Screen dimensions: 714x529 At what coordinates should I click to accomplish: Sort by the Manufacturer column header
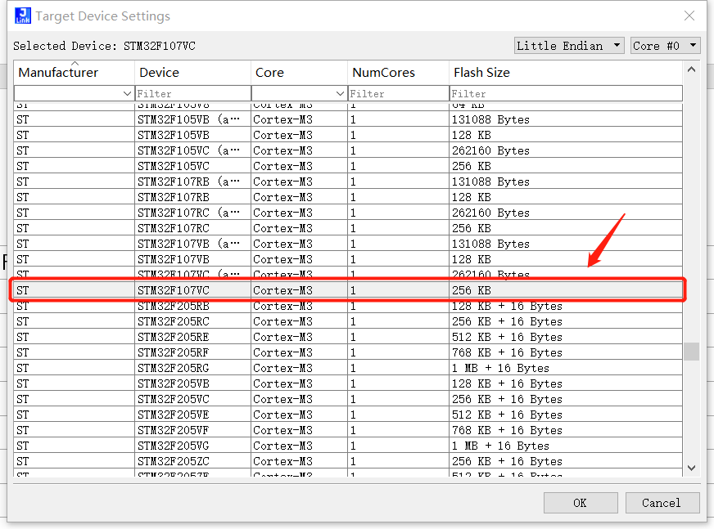pos(75,72)
